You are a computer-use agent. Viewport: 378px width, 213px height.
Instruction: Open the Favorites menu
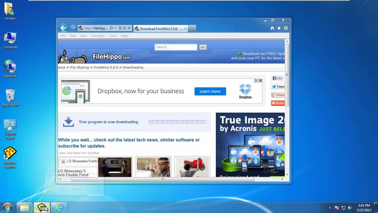click(98, 36)
